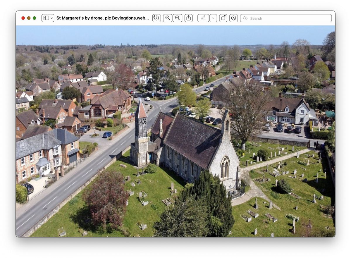Image resolution: width=351 pixels, height=258 pixels.
Task: Minimize the window with yellow button
Action: (29, 18)
